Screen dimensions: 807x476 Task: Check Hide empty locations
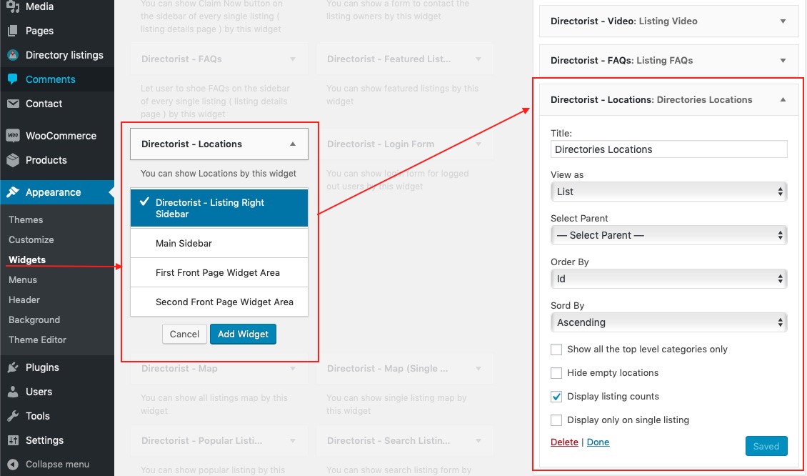pos(556,373)
